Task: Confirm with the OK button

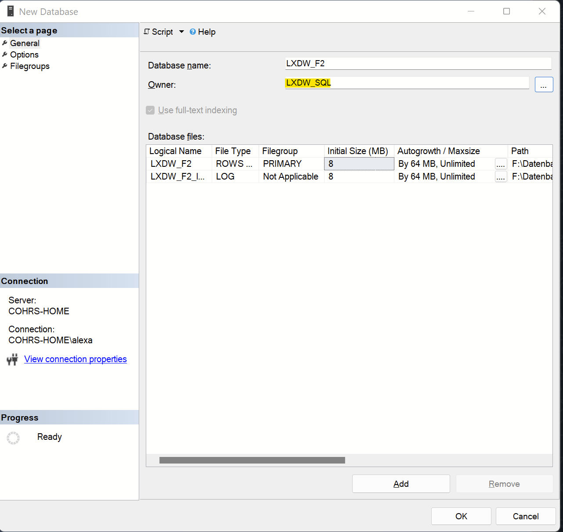Action: click(x=461, y=516)
